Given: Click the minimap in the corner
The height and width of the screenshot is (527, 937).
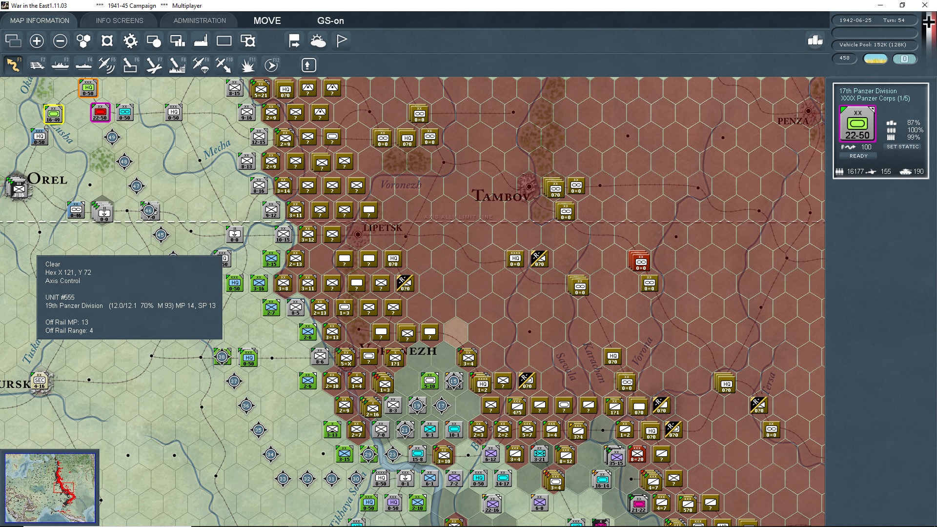Looking at the screenshot, I should [x=50, y=488].
